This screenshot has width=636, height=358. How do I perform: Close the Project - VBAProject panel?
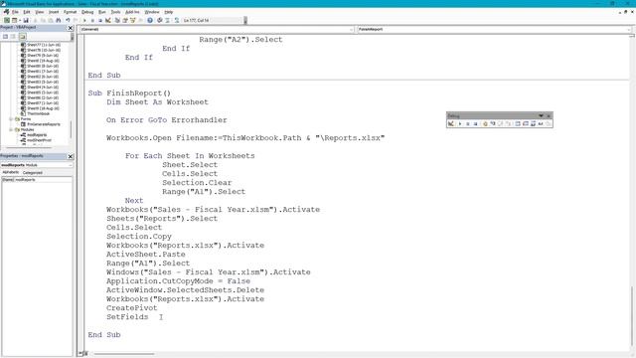point(71,28)
